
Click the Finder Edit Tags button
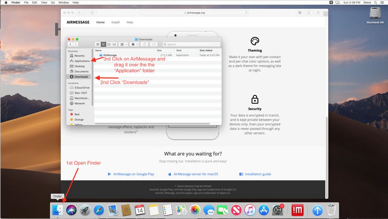click(x=154, y=44)
